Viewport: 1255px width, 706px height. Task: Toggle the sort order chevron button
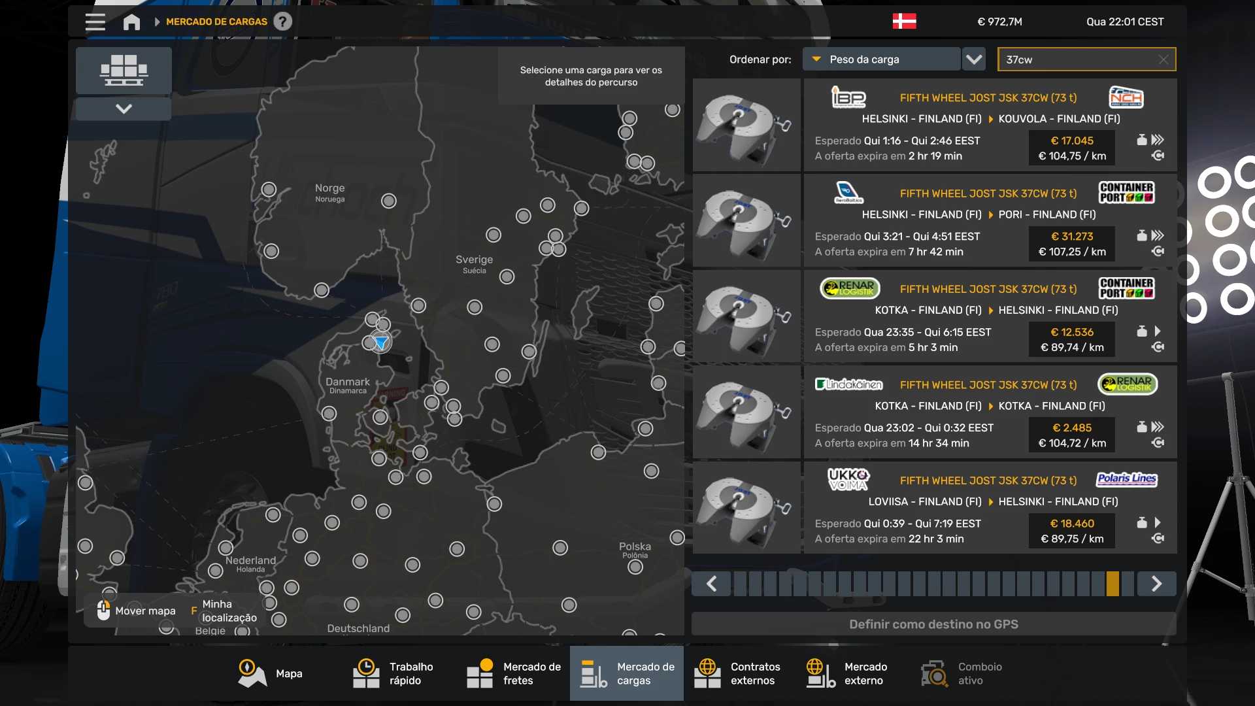click(x=974, y=59)
